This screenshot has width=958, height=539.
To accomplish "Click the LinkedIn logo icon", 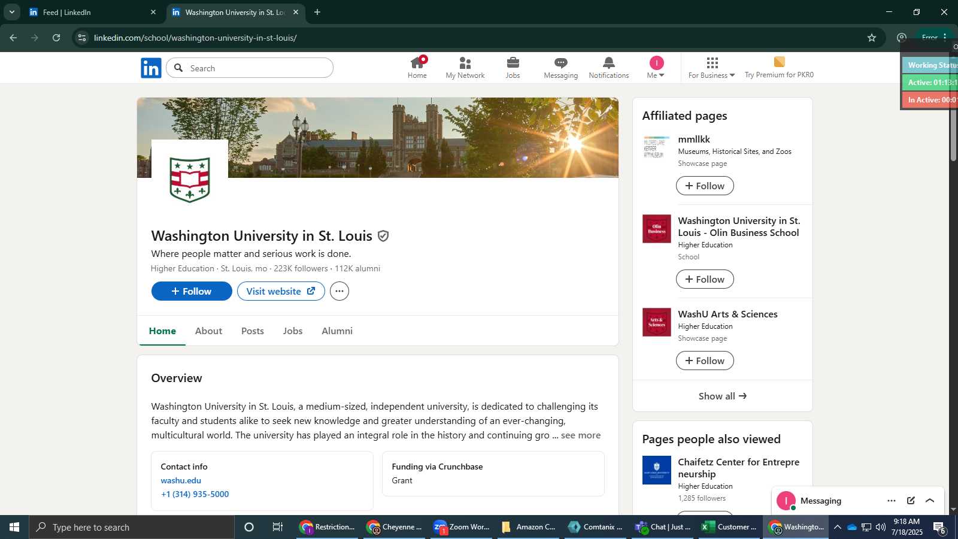I will [x=151, y=68].
